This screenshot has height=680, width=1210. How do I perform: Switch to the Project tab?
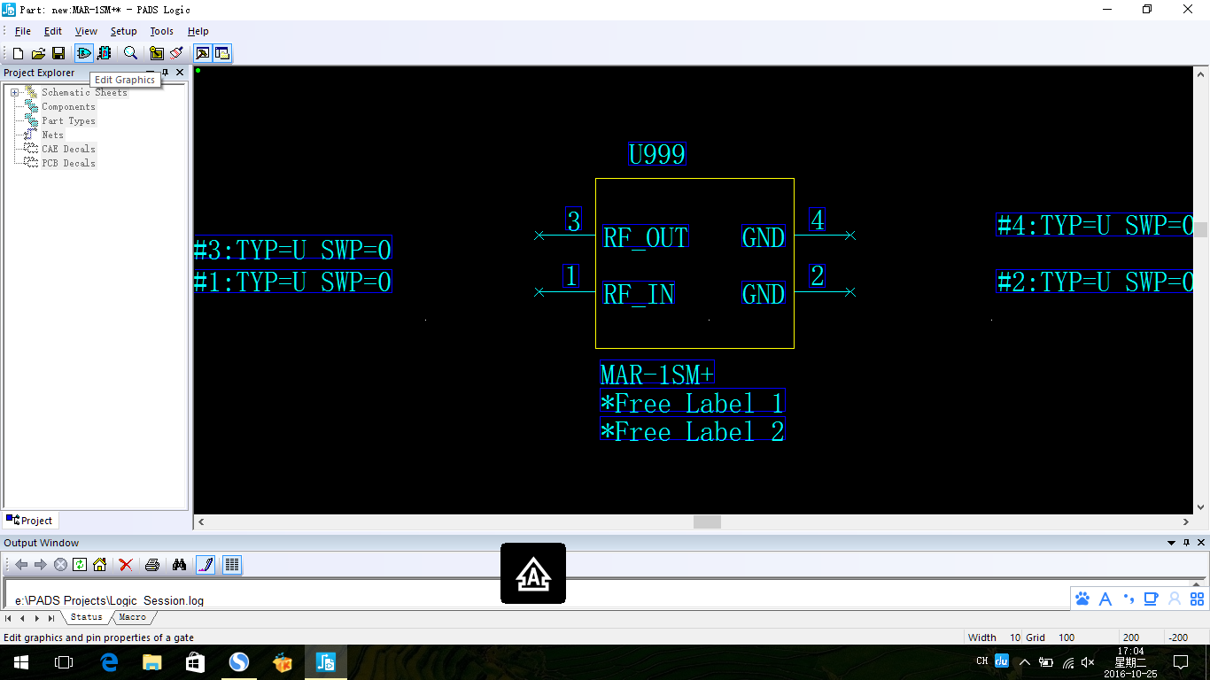[30, 521]
